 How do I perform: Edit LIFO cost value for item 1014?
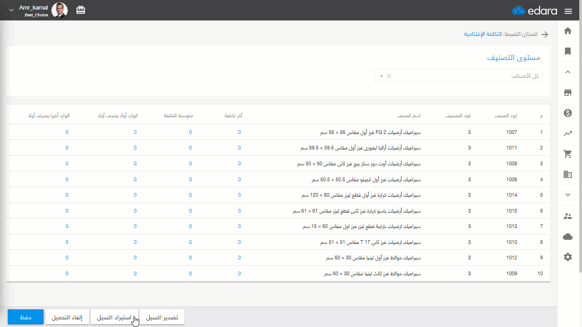[67, 195]
